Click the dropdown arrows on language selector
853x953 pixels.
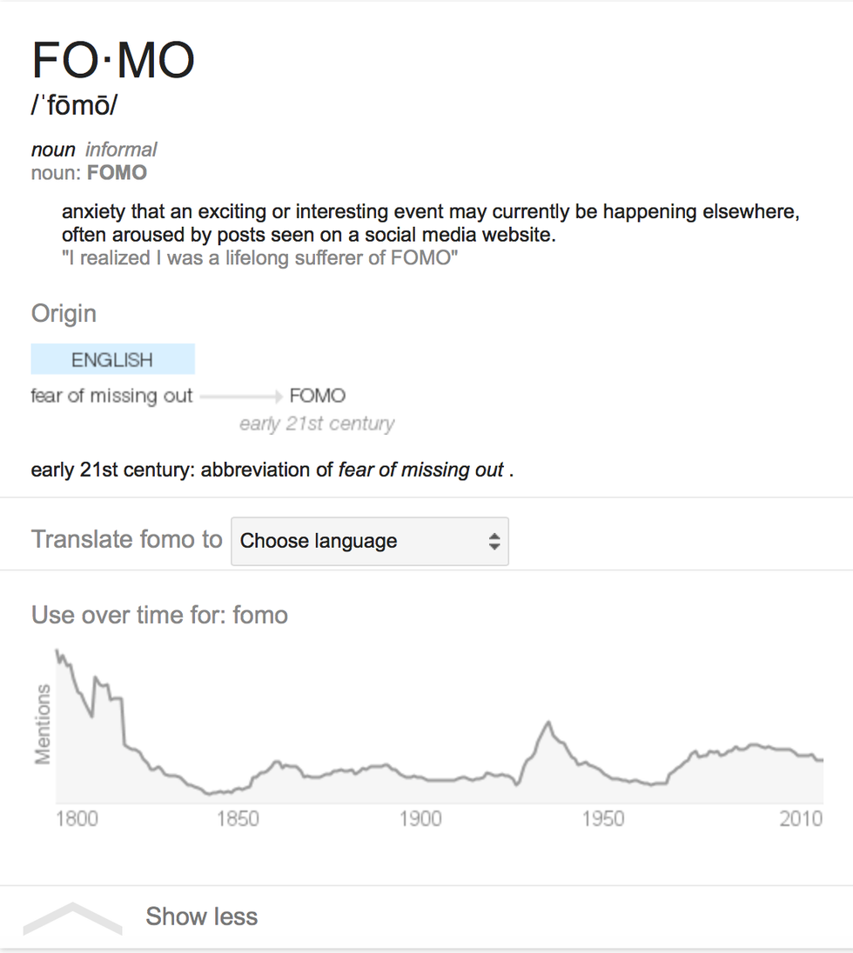click(x=494, y=541)
